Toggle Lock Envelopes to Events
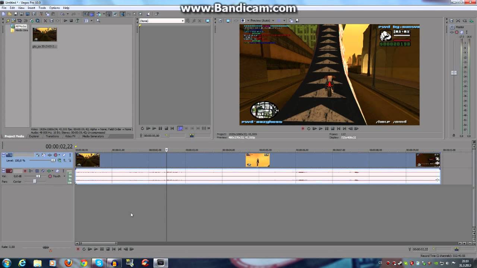This screenshot has width=477, height=268. coord(109,14)
